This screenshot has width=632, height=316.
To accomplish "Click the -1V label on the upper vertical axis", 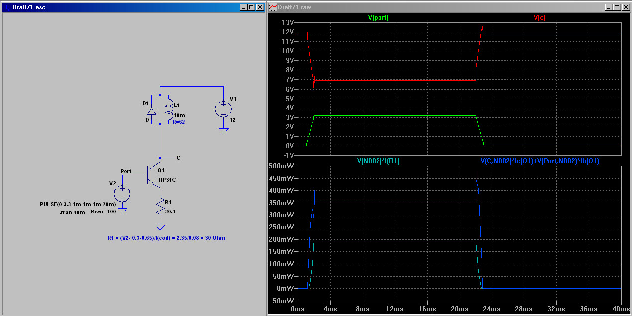I will [289, 156].
